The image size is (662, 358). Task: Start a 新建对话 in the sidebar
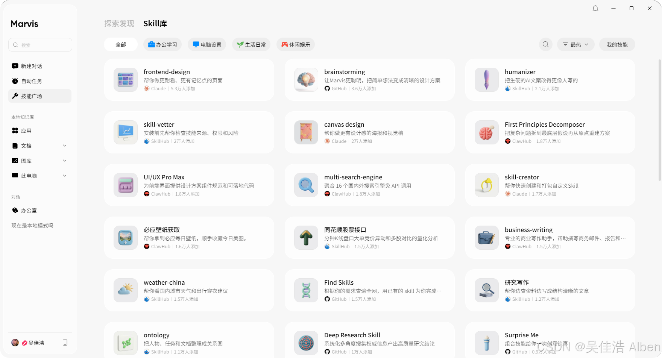click(x=40, y=66)
